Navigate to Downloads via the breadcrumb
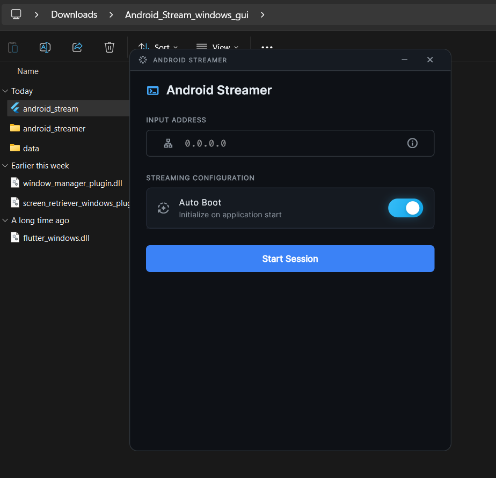The width and height of the screenshot is (496, 478). [x=74, y=14]
